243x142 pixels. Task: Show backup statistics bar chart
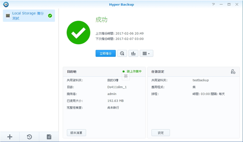pyautogui.click(x=133, y=53)
